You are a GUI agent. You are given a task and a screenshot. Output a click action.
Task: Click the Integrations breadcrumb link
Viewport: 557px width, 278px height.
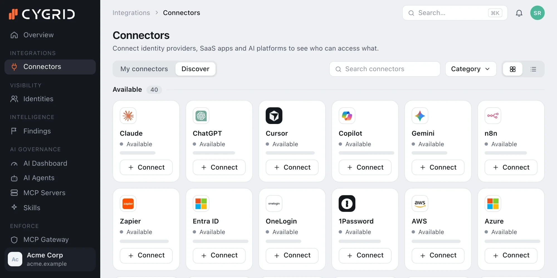(131, 13)
